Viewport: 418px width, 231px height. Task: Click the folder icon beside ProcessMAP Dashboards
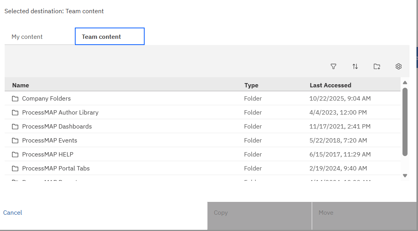[15, 126]
